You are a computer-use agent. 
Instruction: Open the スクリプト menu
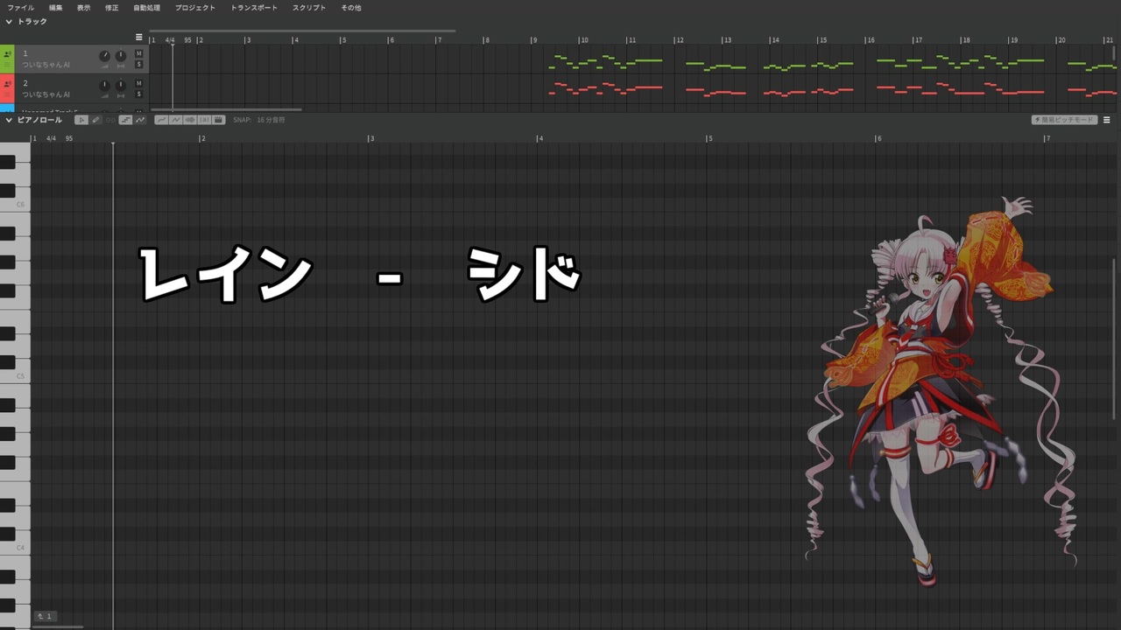pyautogui.click(x=309, y=8)
